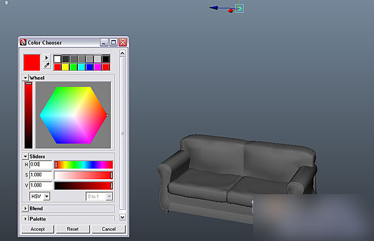374x241 pixels.
Task: Click the Reset button
Action: pos(73,229)
